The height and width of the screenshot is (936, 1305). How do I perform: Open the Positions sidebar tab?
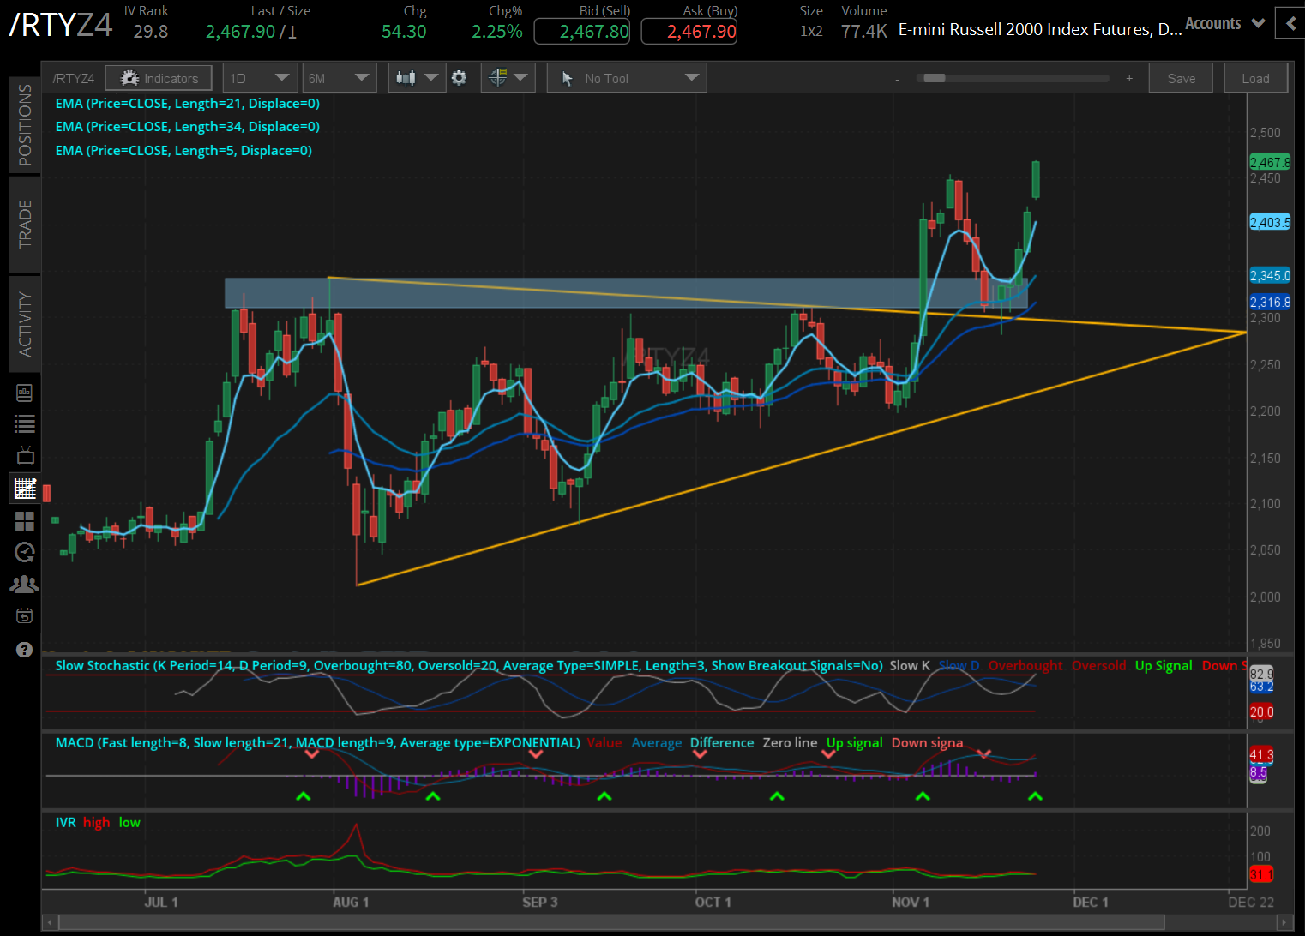(x=25, y=124)
